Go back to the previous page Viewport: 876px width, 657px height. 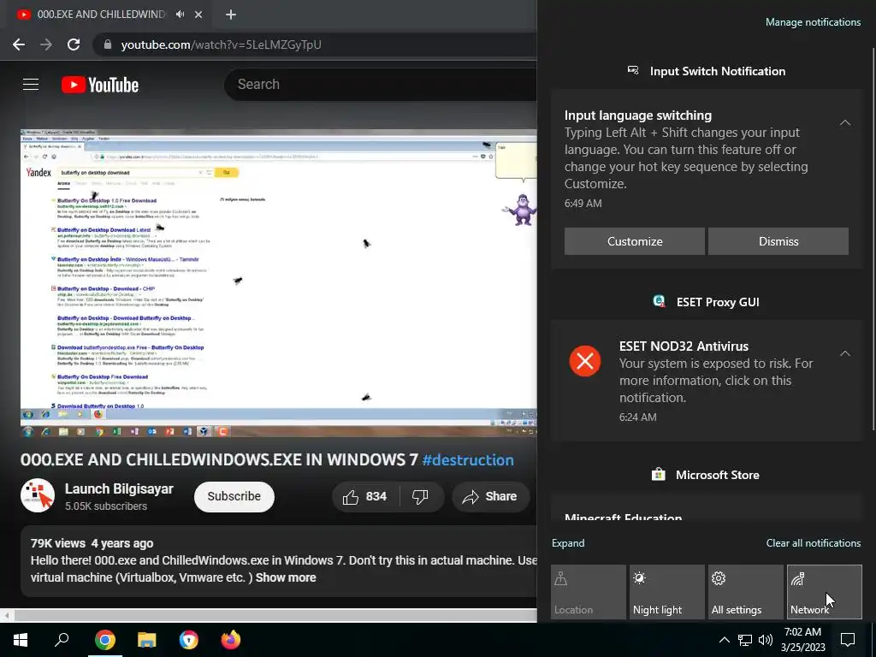click(19, 44)
